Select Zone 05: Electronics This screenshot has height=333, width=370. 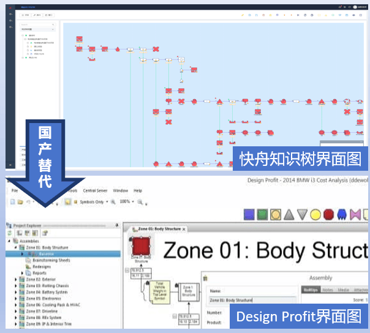coord(43,298)
